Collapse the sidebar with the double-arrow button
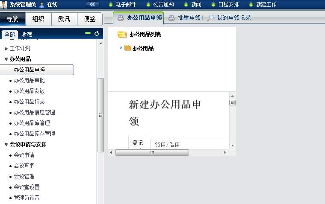 point(92,4)
